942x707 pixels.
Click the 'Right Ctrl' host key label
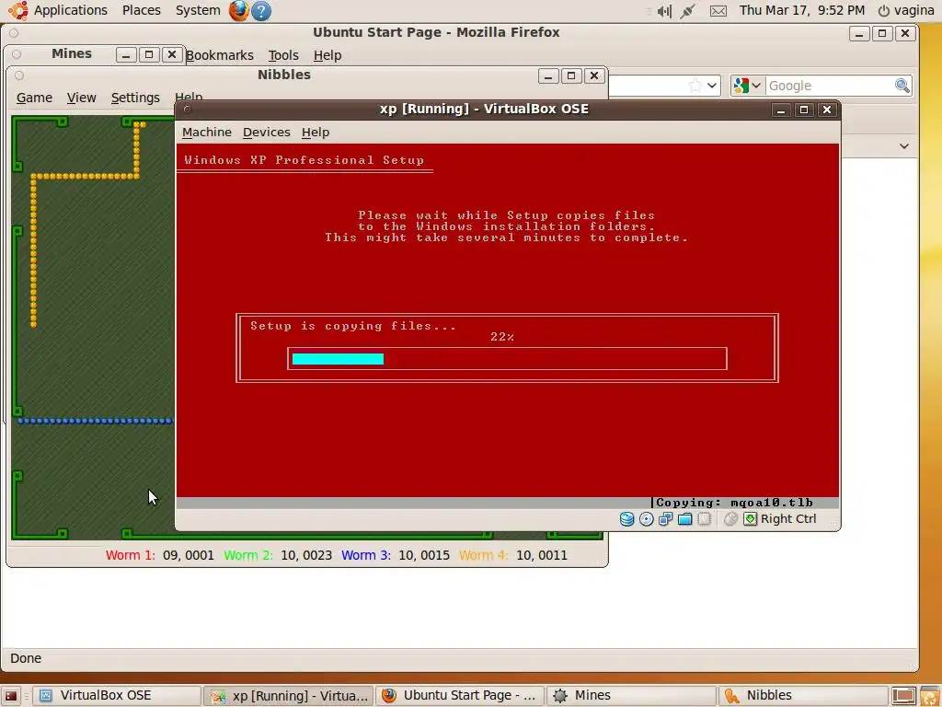[x=788, y=519]
